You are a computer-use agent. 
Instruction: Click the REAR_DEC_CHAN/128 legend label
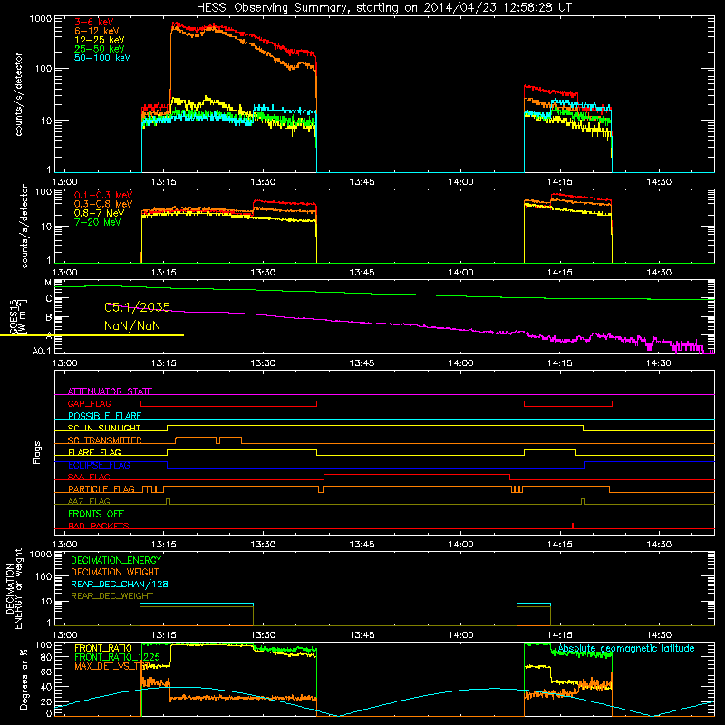[120, 585]
